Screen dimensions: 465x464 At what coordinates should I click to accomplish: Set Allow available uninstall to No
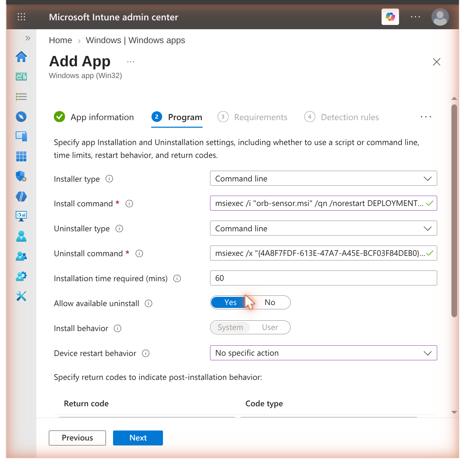tap(270, 302)
